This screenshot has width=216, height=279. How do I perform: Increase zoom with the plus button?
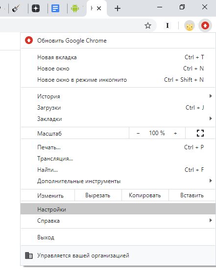click(x=175, y=133)
